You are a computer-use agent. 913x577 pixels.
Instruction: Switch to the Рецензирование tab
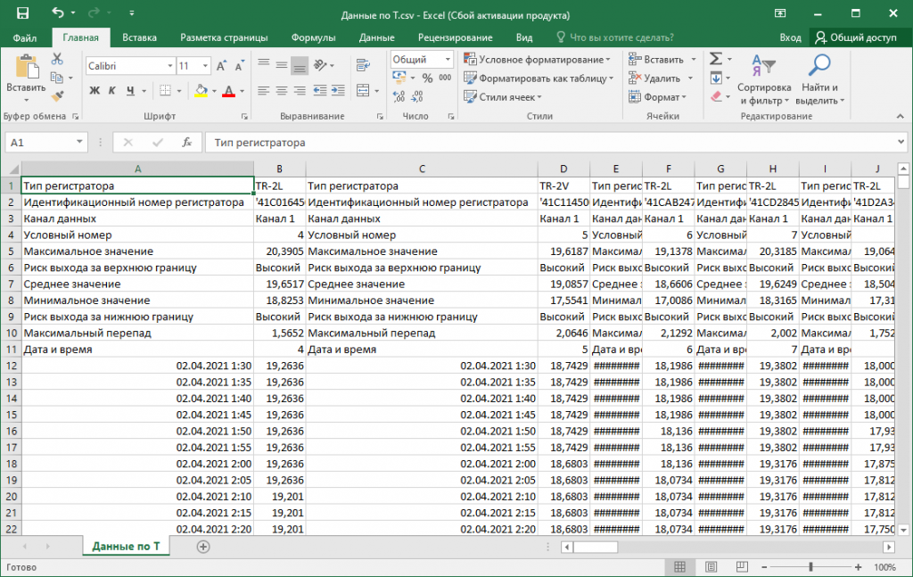(456, 37)
